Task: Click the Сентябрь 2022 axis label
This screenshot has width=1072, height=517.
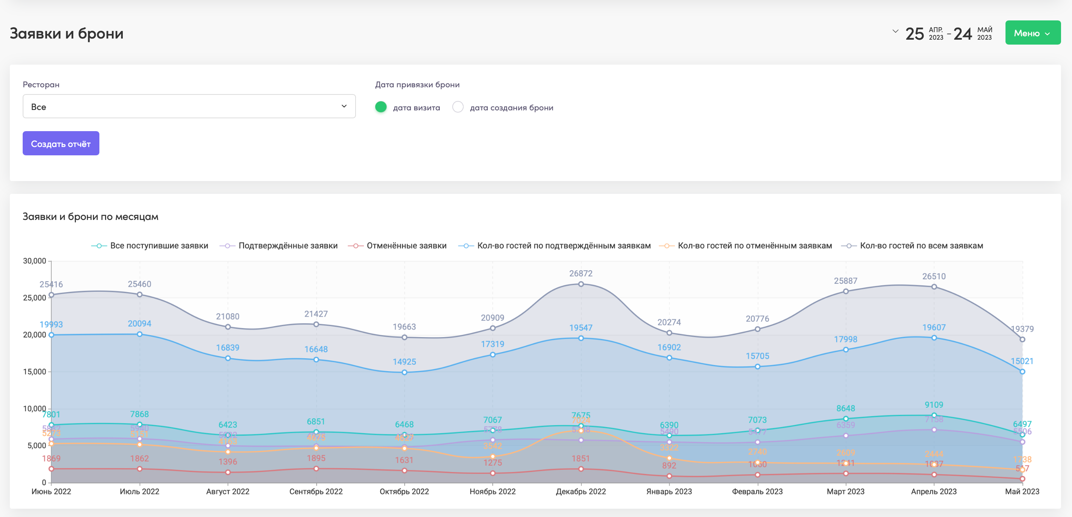Action: [316, 492]
